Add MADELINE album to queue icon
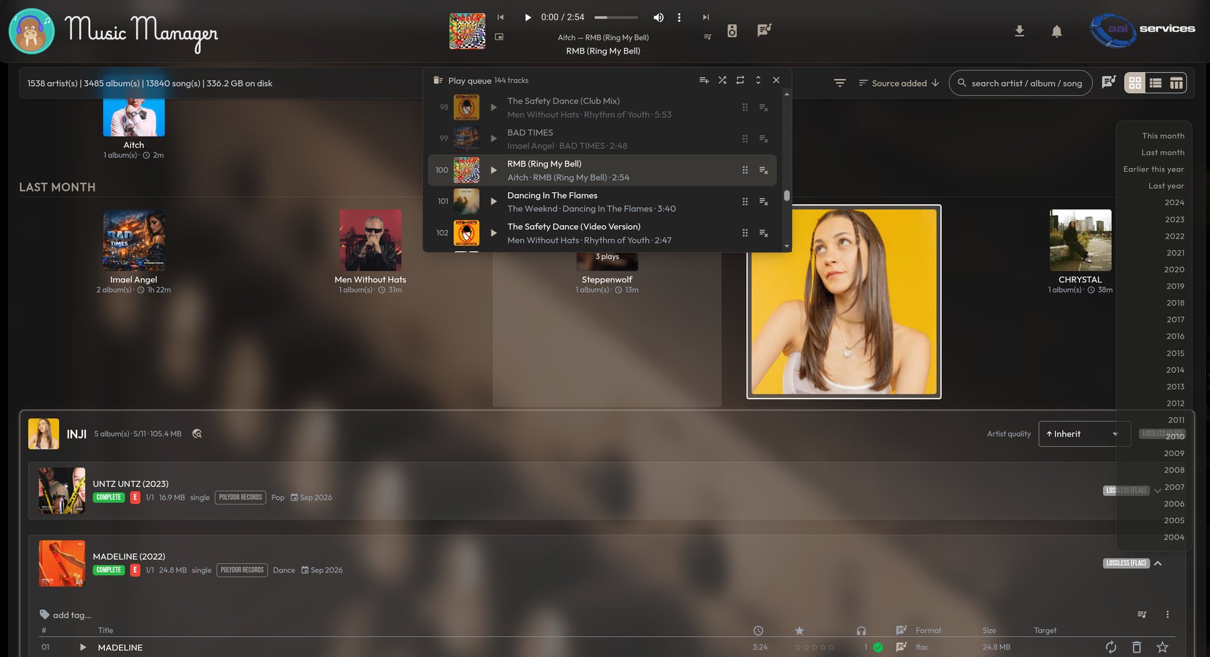Image resolution: width=1210 pixels, height=657 pixels. click(1141, 615)
